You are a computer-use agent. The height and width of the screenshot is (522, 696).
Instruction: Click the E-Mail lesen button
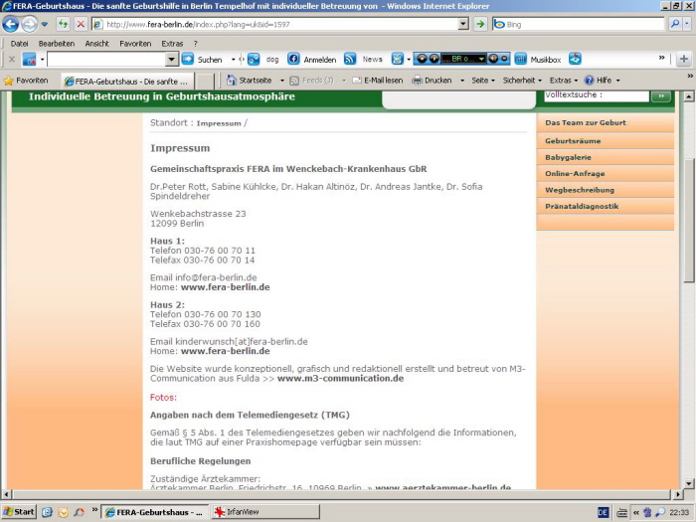(377, 81)
